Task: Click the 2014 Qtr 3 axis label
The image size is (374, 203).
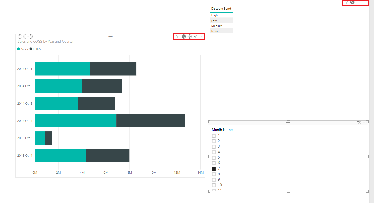Action: [x=25, y=103]
